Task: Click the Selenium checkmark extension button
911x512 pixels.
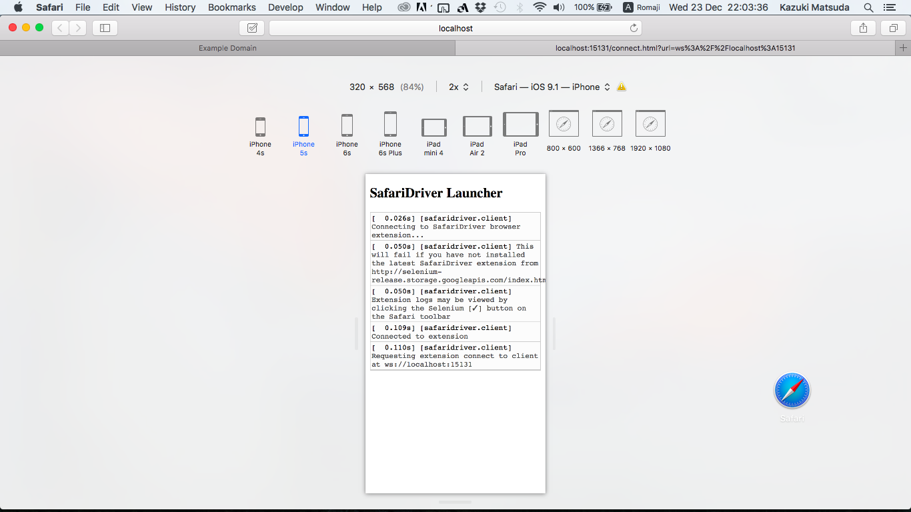Action: pyautogui.click(x=251, y=28)
